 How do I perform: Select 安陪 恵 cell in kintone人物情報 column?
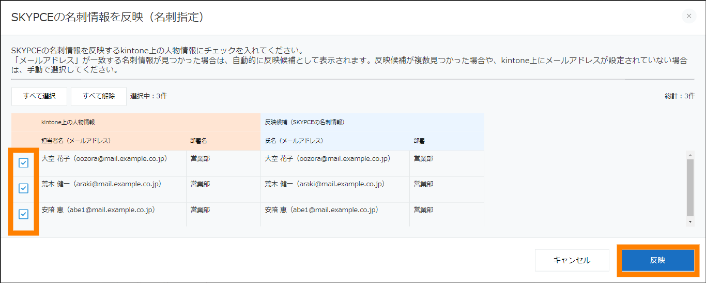tap(98, 210)
